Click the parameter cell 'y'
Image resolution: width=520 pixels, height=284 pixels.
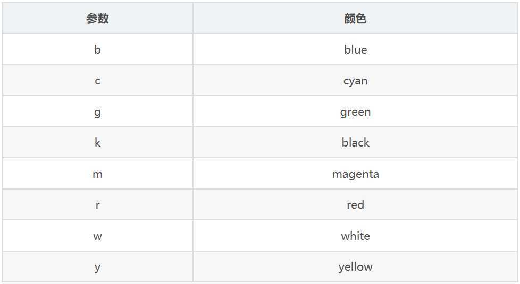[97, 267]
